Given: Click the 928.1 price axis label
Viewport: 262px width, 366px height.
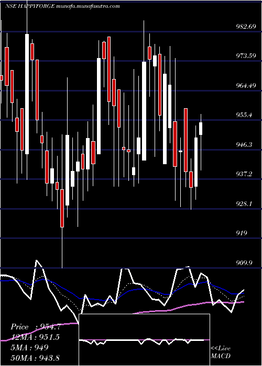Looking at the screenshot, I should 244,203.
